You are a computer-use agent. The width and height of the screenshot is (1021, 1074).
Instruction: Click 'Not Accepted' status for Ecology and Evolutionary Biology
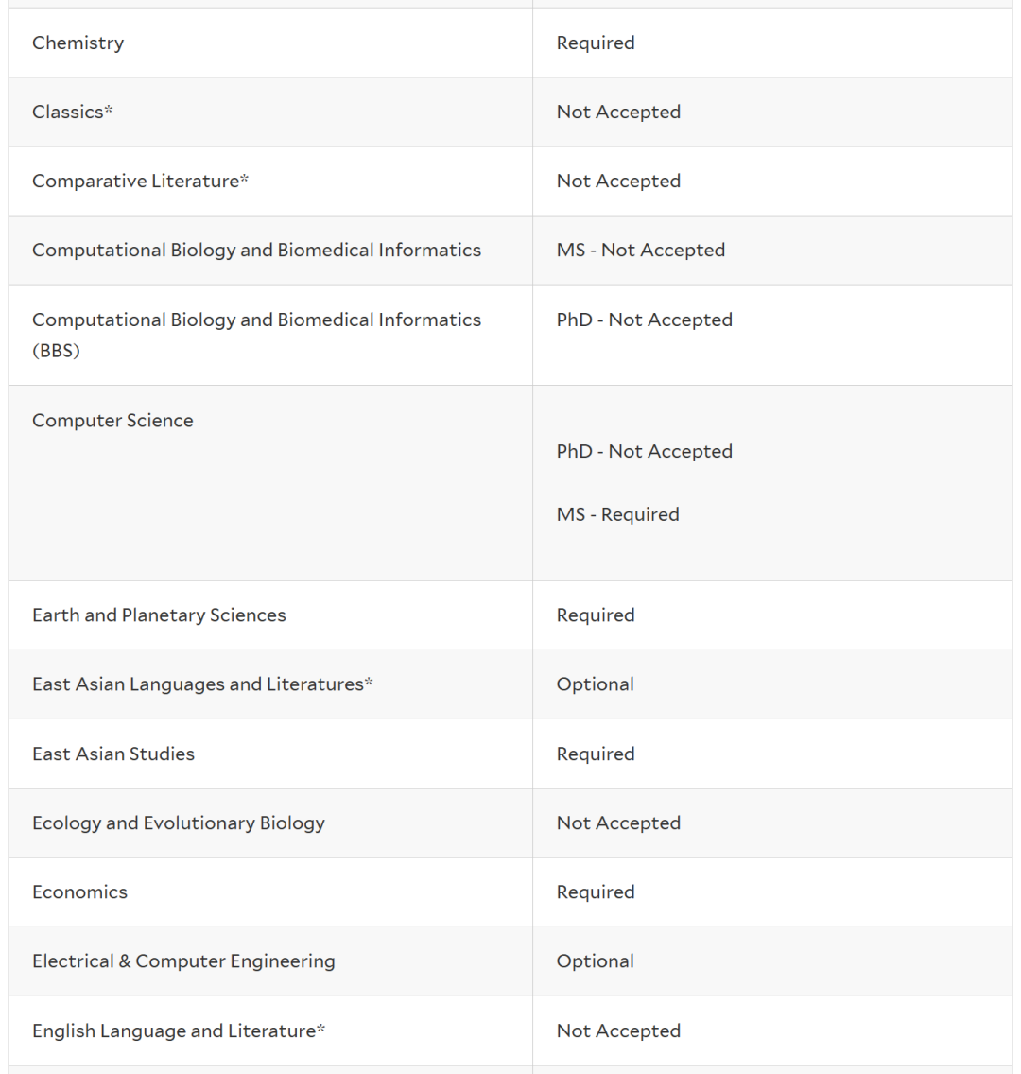[x=618, y=823]
